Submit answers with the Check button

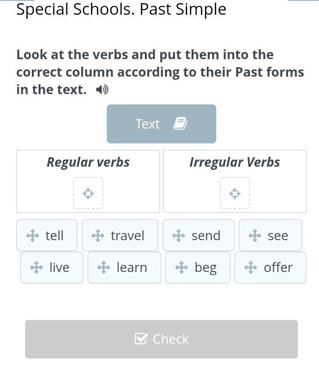pos(162,339)
